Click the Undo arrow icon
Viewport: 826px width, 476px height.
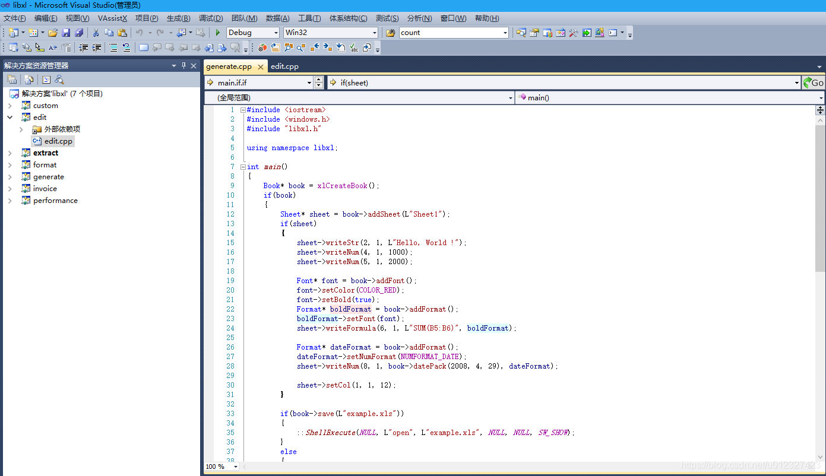pyautogui.click(x=140, y=33)
